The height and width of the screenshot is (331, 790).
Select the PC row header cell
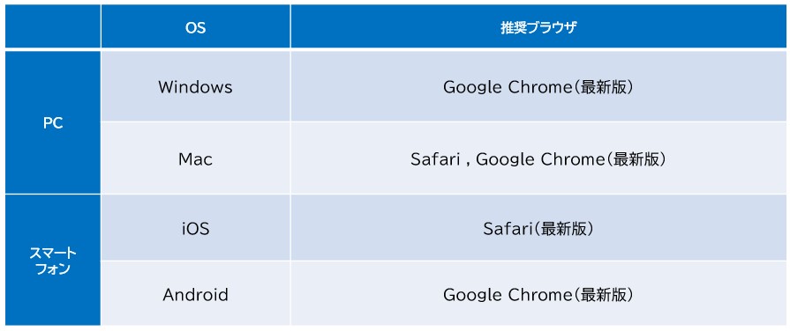[x=53, y=122]
